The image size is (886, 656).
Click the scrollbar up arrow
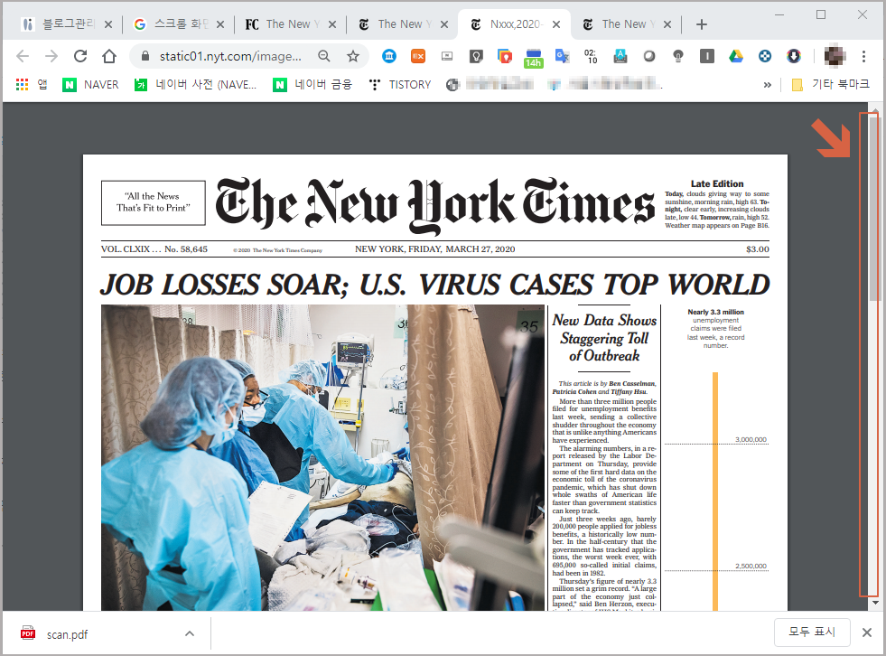point(875,109)
